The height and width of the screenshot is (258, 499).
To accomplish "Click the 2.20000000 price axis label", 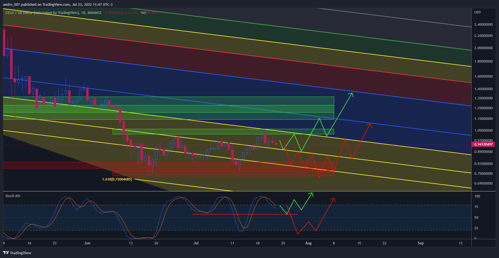I will click(483, 36).
